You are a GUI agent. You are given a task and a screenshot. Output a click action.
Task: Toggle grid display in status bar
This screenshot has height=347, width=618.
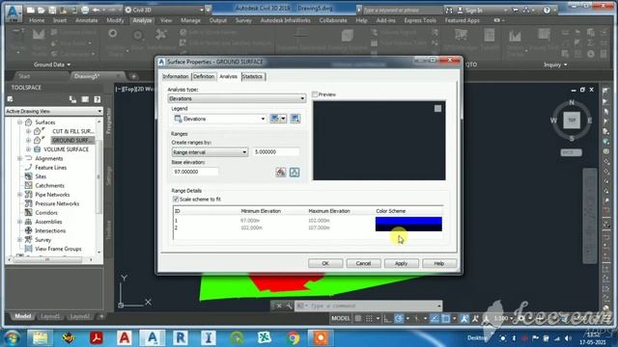358,318
